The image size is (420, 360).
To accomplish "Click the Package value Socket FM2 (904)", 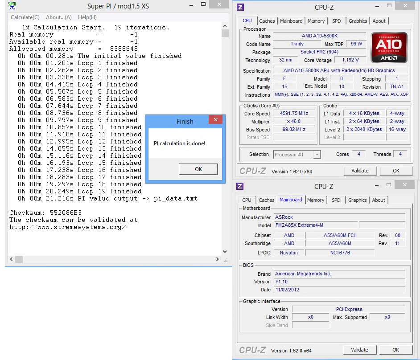I will 319,52.
